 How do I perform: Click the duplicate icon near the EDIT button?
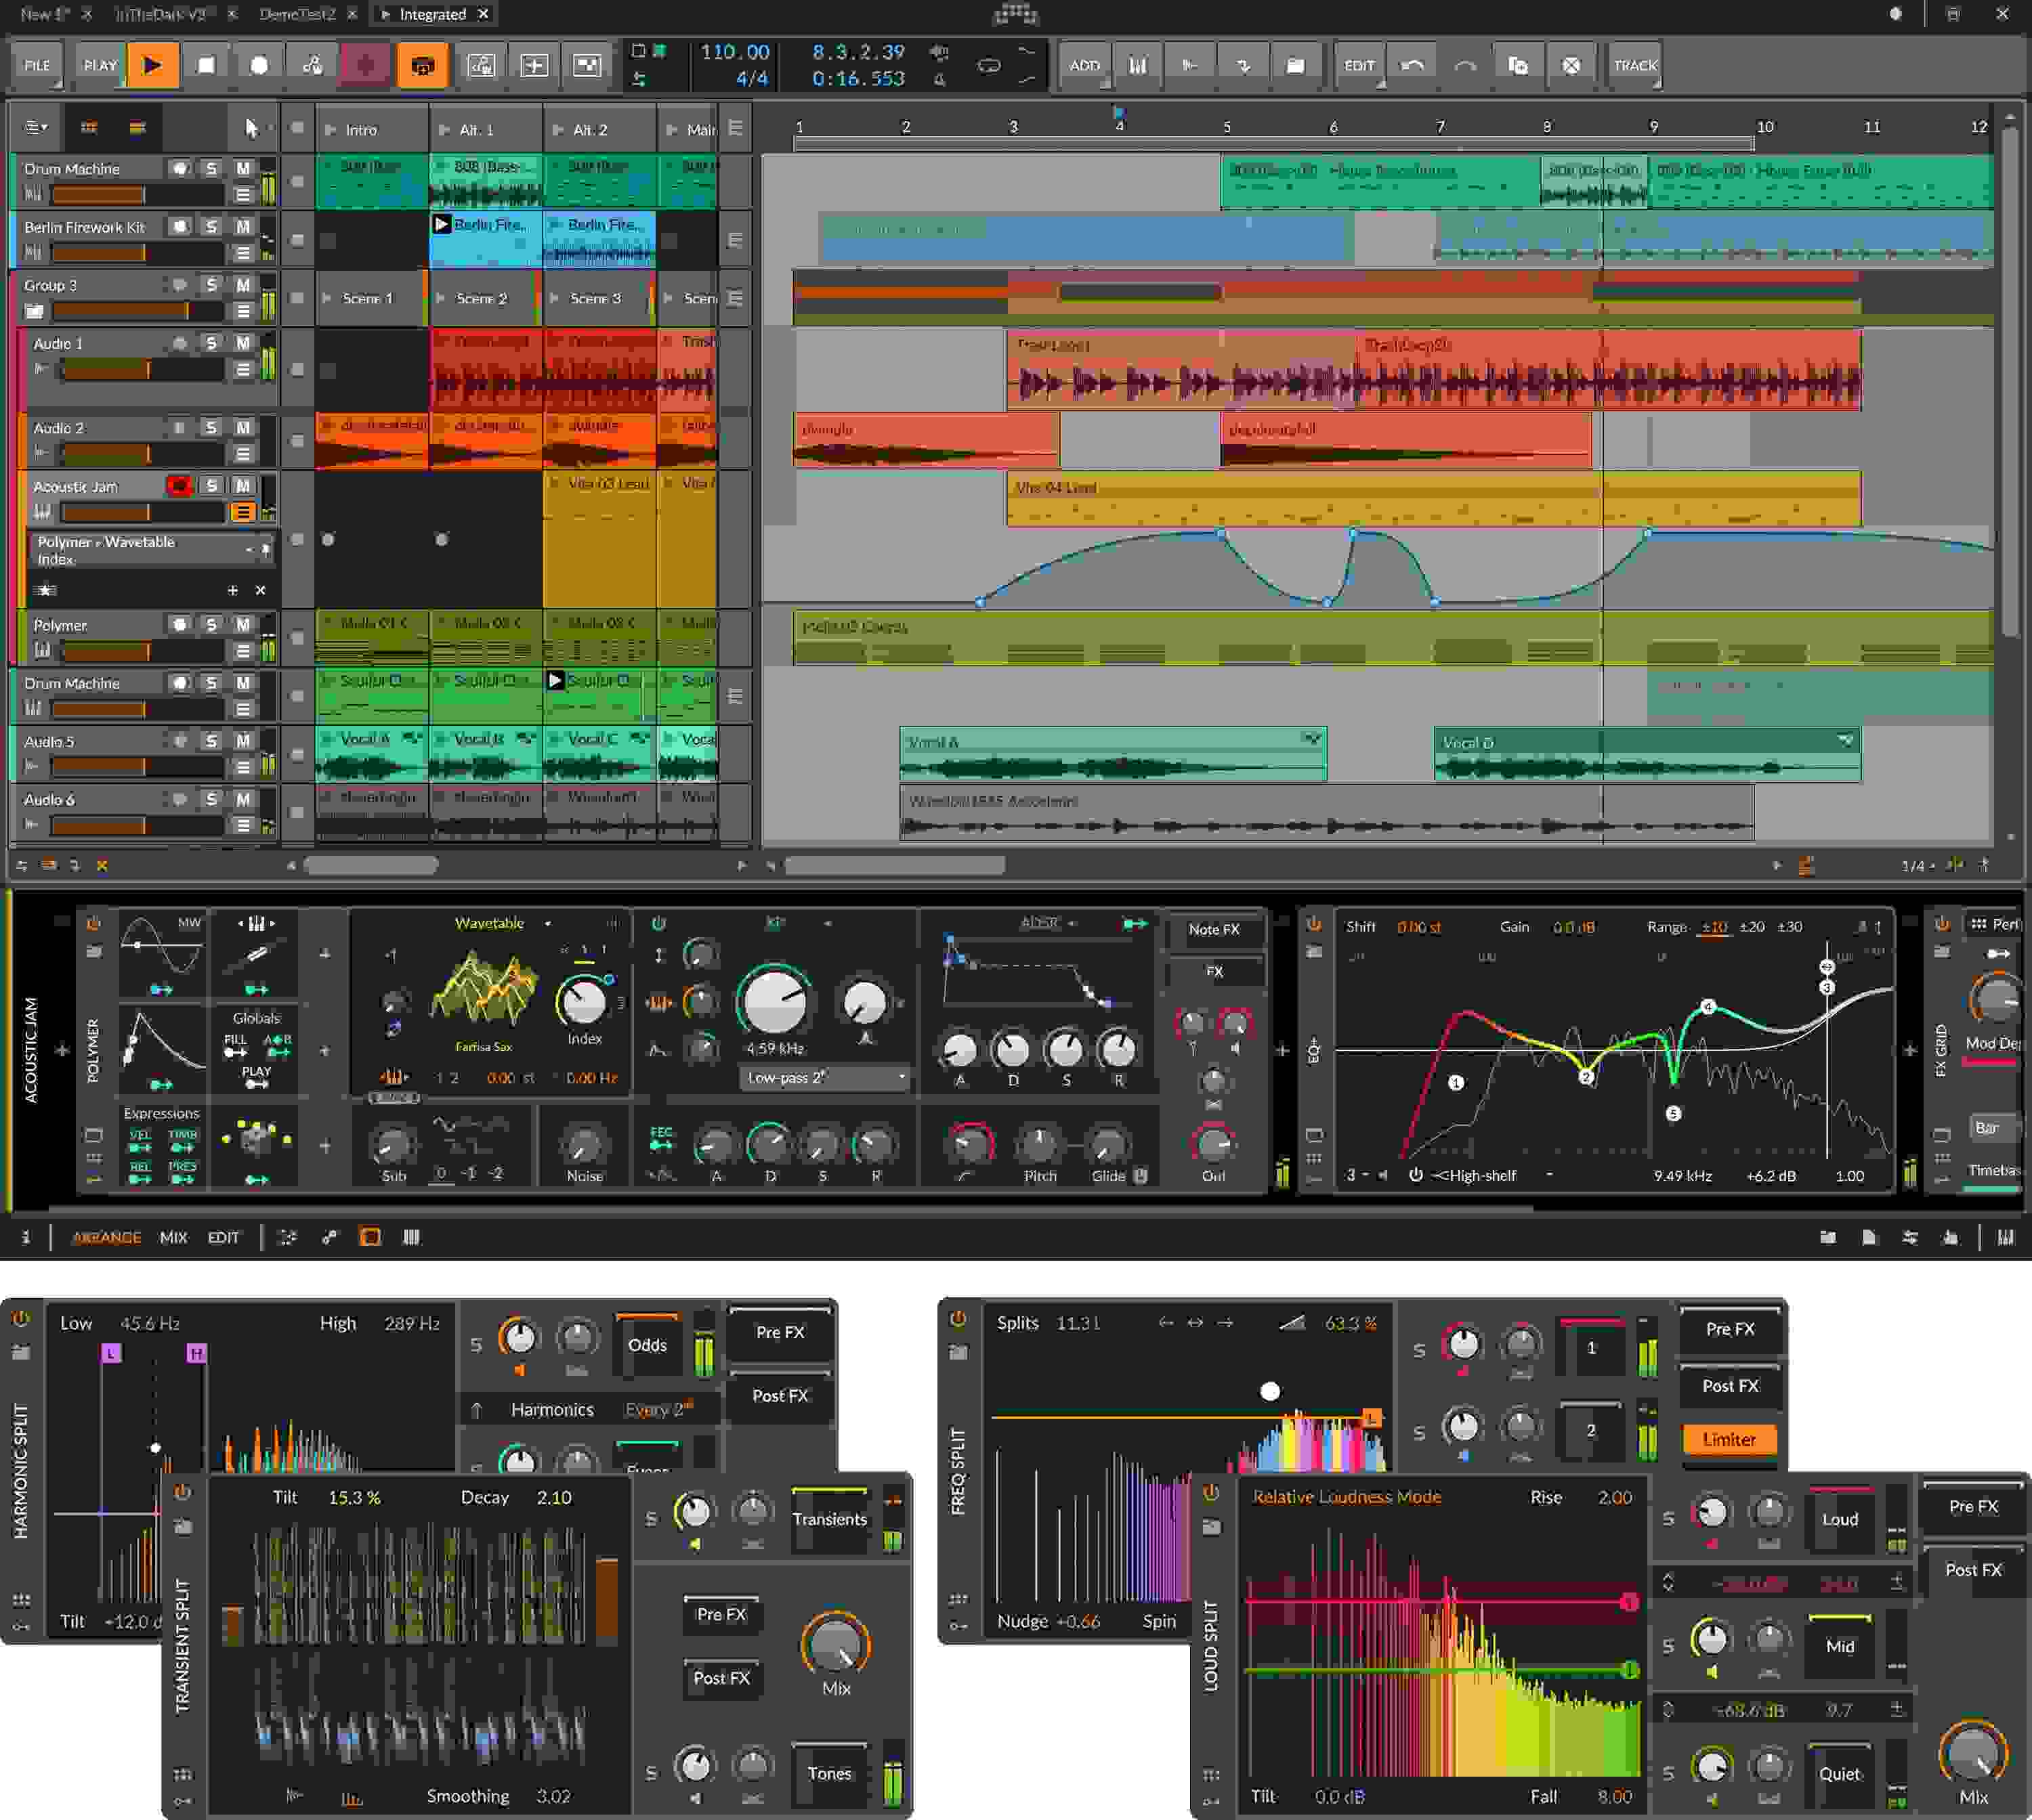click(x=1519, y=65)
